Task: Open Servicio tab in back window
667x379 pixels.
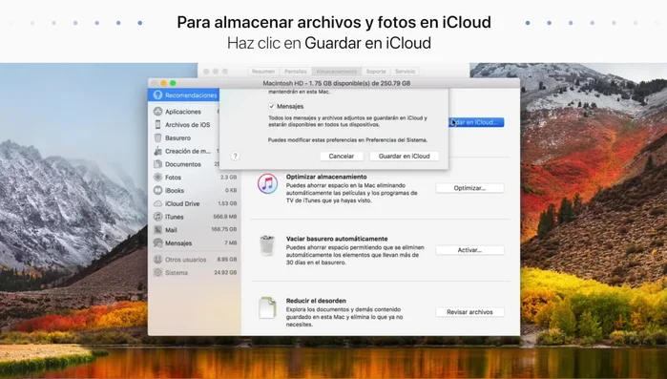Action: [405, 72]
